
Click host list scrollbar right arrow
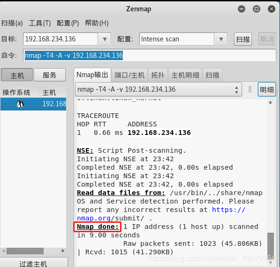coord(63,251)
